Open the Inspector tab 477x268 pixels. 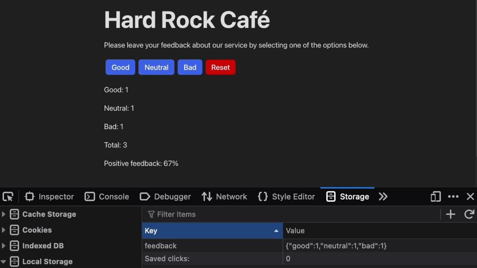point(49,197)
